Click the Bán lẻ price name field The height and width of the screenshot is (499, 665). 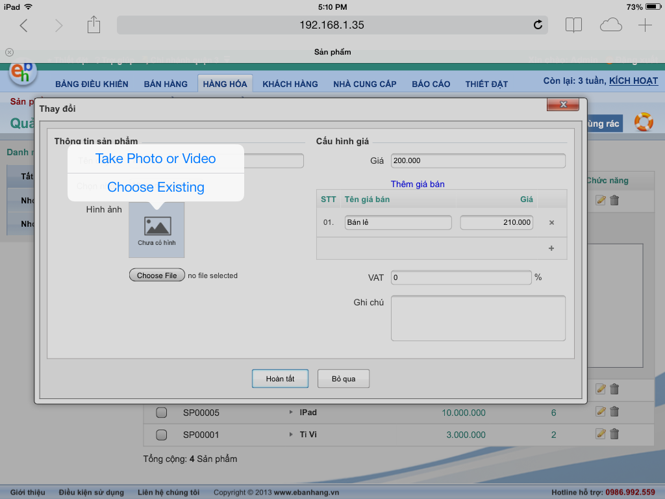click(x=398, y=222)
